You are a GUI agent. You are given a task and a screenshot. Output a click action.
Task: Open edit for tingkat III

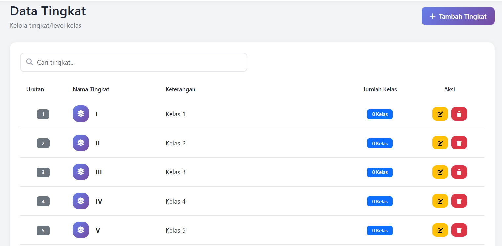click(440, 172)
